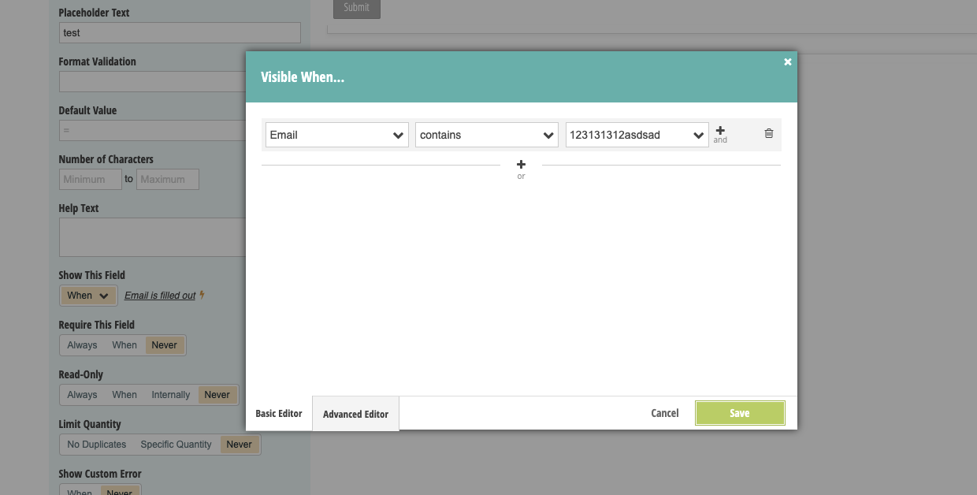This screenshot has width=977, height=495.
Task: Click the Placeholder Text input field
Action: click(x=180, y=33)
